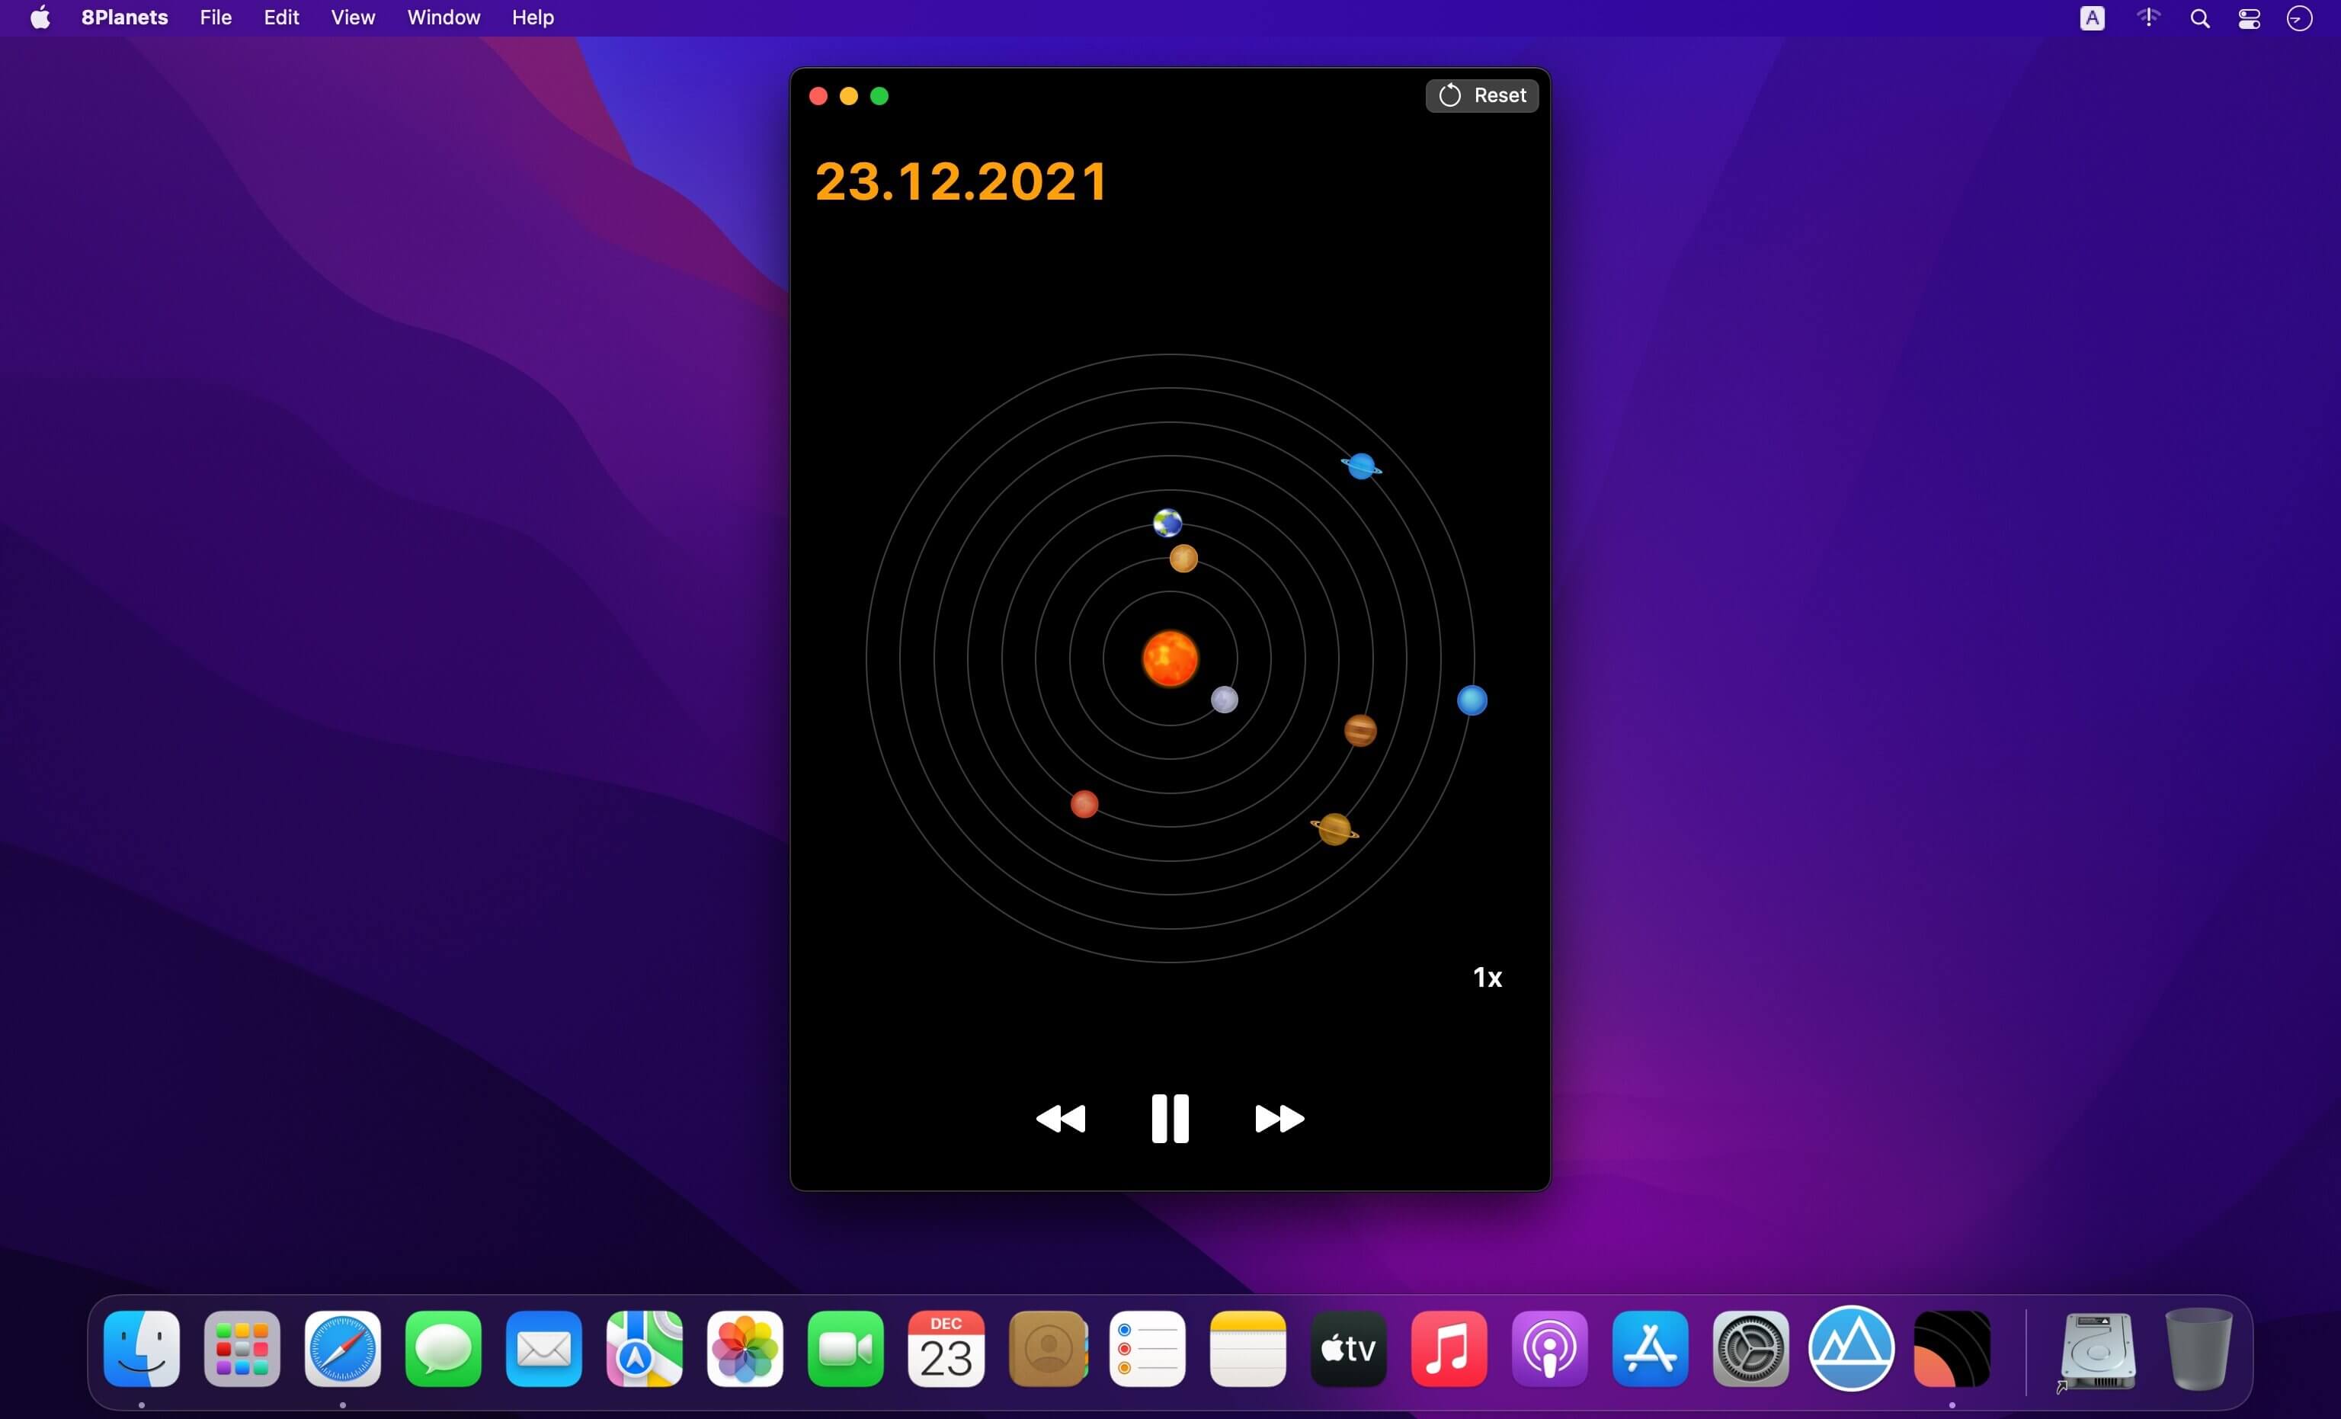This screenshot has height=1419, width=2341.
Task: Open the View menu
Action: click(x=353, y=17)
